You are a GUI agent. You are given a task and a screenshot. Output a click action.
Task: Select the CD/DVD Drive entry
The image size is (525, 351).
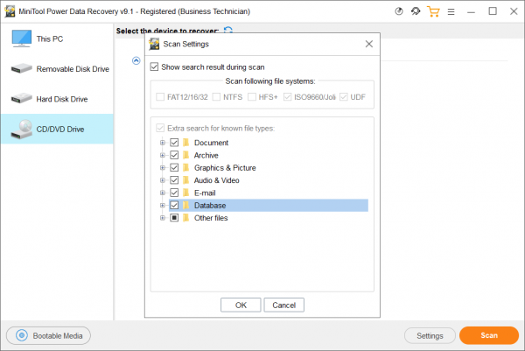pos(57,129)
